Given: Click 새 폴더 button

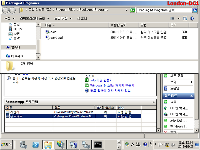Looking at the screenshot, I should [x=82, y=18].
